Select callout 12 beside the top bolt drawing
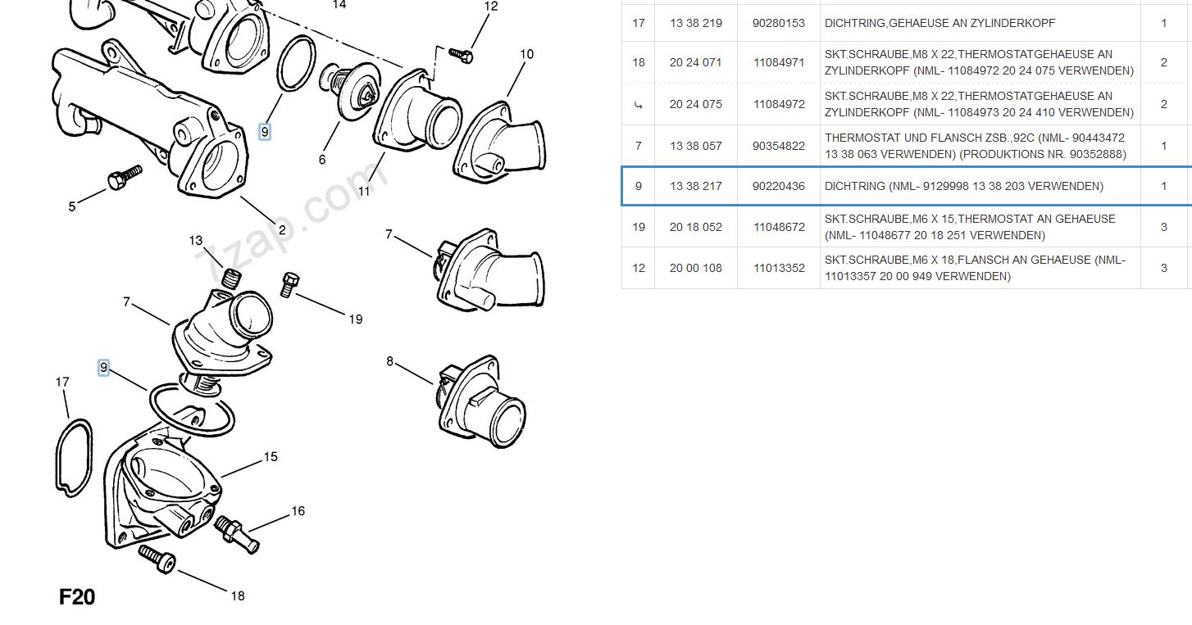1192x625 pixels. tap(491, 7)
